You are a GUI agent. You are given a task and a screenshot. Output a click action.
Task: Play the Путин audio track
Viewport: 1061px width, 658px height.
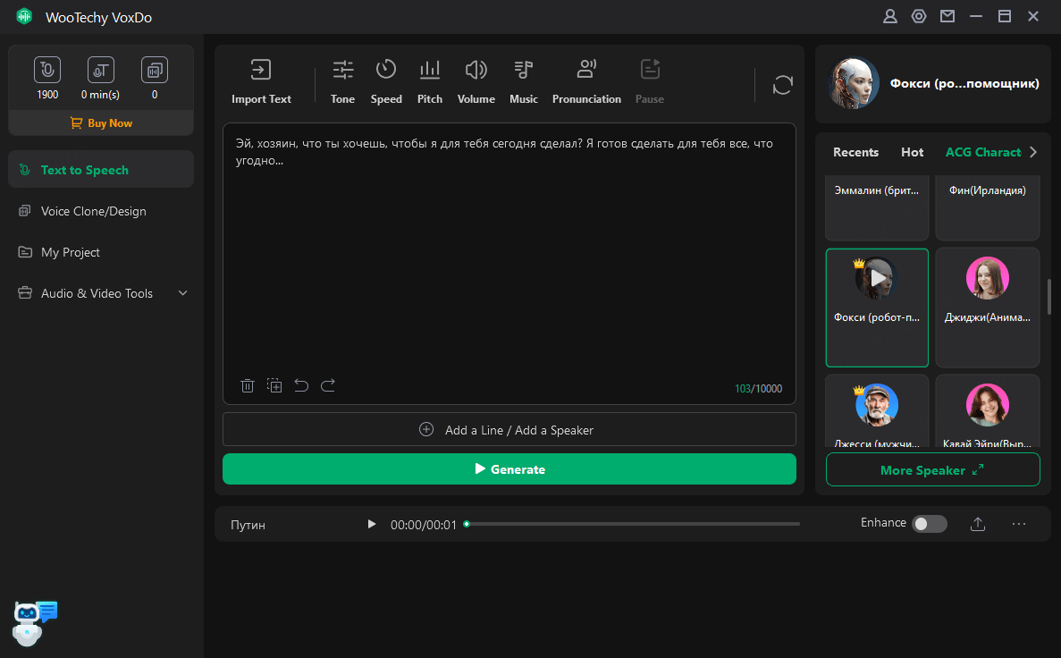point(372,524)
